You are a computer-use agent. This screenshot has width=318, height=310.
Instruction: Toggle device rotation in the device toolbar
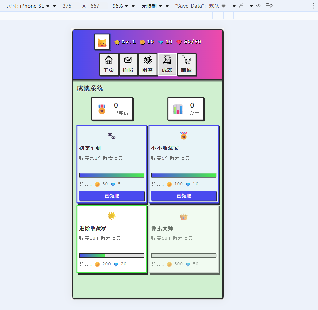pos(269,6)
